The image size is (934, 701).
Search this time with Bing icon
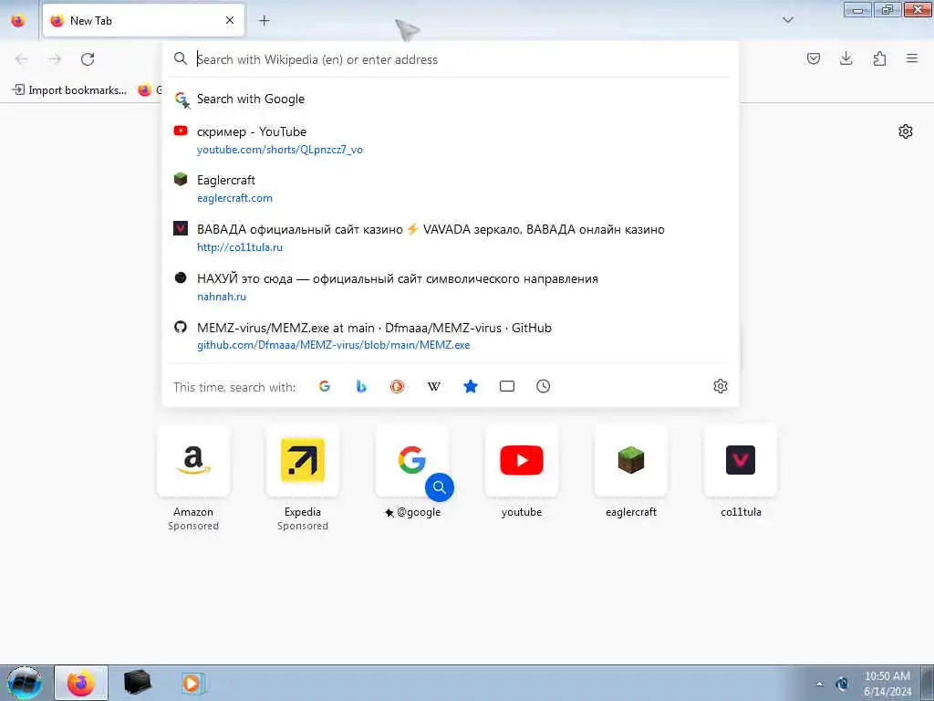(361, 386)
